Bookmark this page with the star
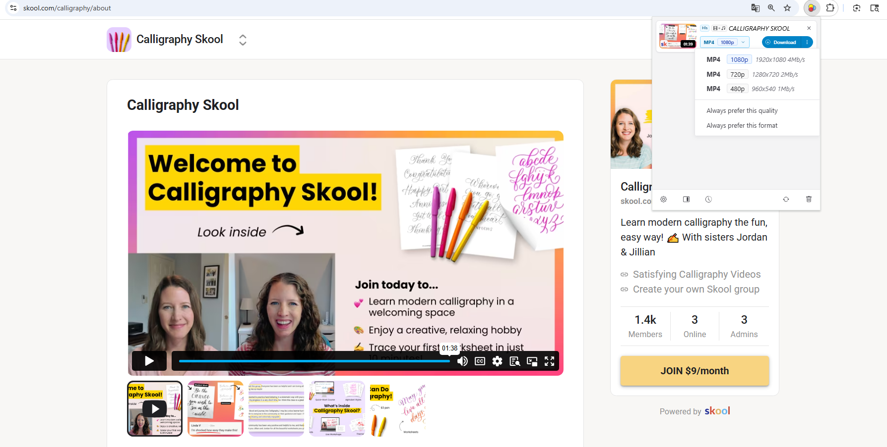Image resolution: width=887 pixels, height=447 pixels. (x=787, y=8)
